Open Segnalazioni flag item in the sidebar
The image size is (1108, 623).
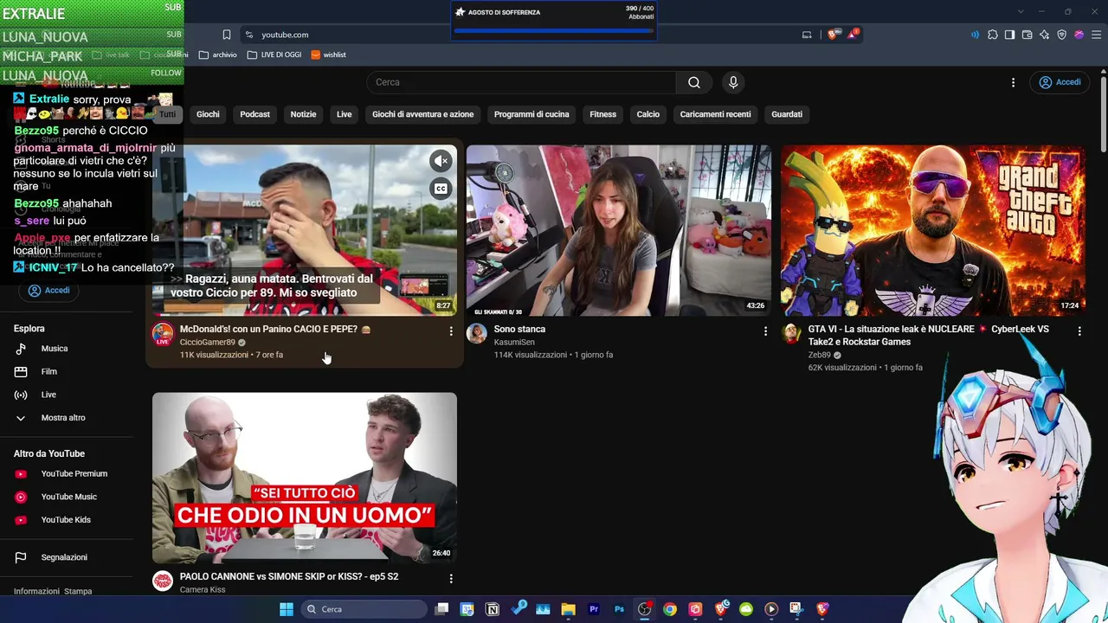click(67, 557)
